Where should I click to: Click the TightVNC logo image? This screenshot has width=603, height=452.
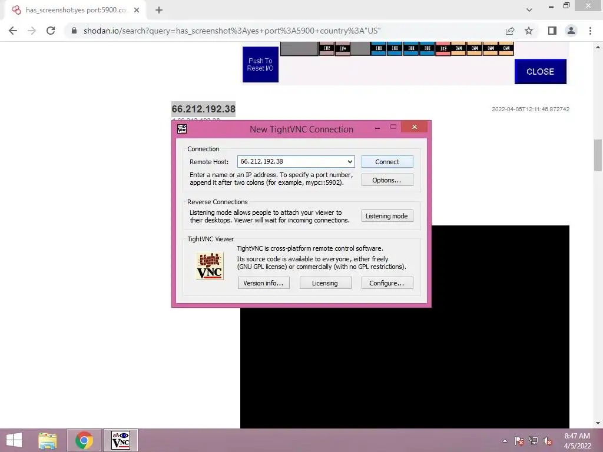pyautogui.click(x=210, y=266)
